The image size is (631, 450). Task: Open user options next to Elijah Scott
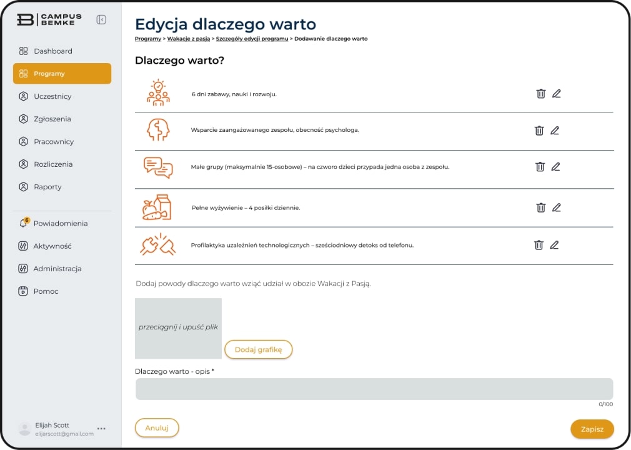101,429
